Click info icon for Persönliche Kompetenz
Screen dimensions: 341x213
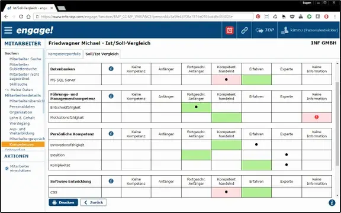[111, 134]
